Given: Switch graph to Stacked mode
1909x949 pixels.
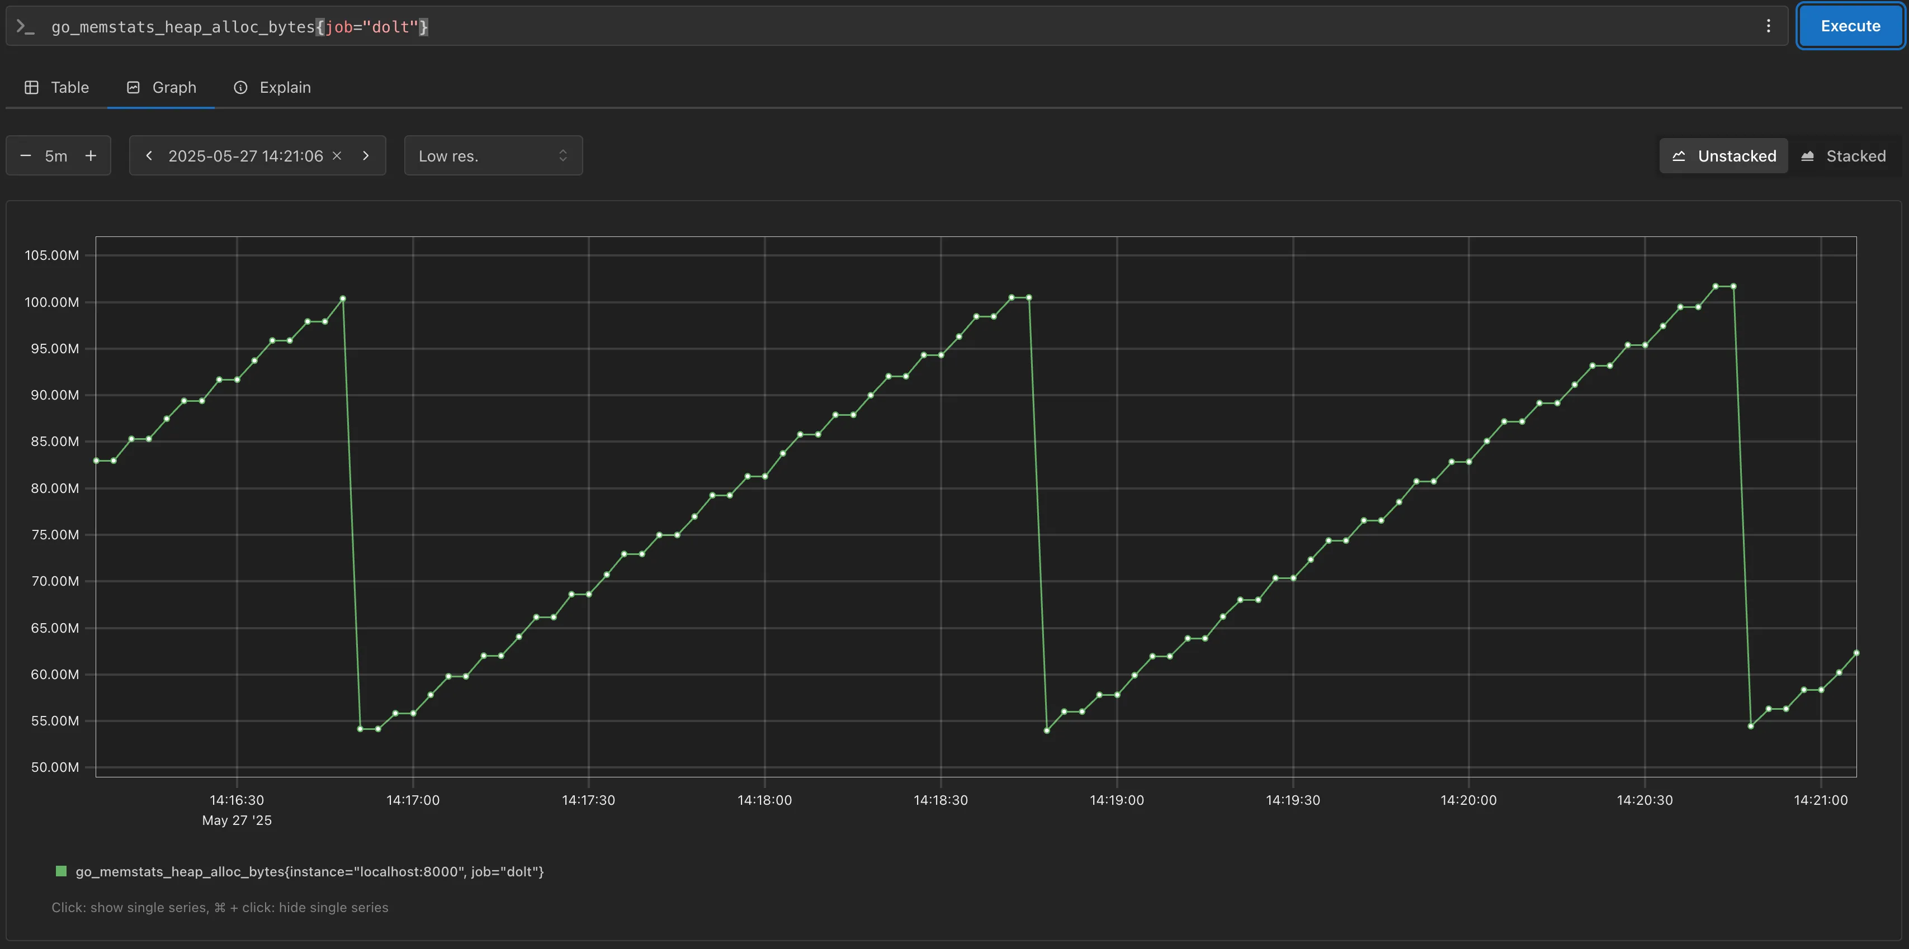Looking at the screenshot, I should [x=1844, y=155].
